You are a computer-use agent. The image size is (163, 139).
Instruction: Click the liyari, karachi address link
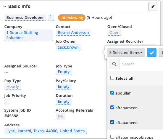point(46,131)
